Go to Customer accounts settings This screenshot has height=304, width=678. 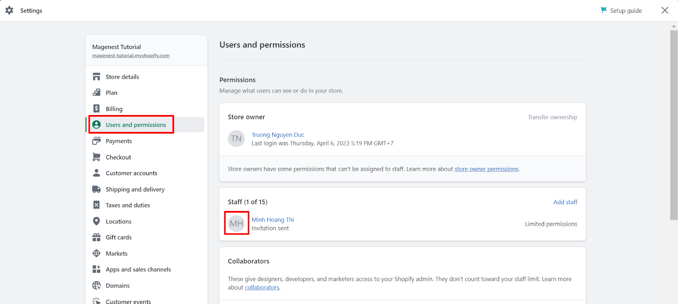point(131,173)
